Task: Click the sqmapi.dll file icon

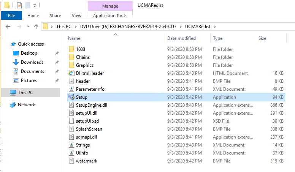Action: pyautogui.click(x=71, y=137)
